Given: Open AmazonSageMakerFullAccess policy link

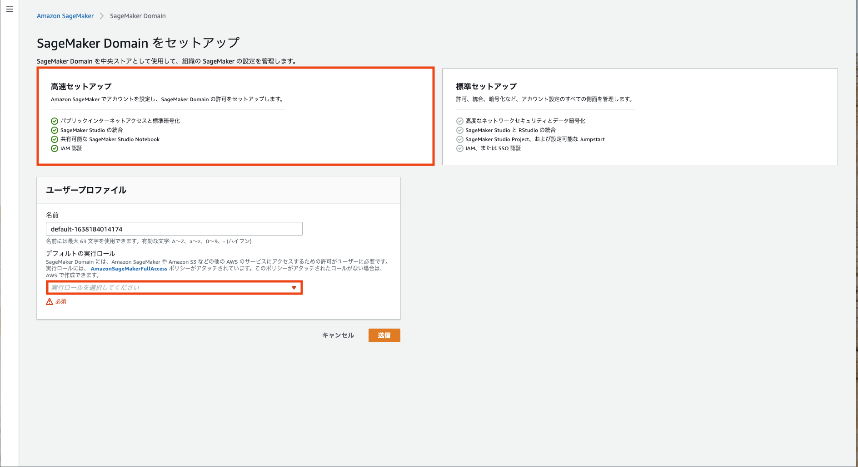Looking at the screenshot, I should 129,269.
